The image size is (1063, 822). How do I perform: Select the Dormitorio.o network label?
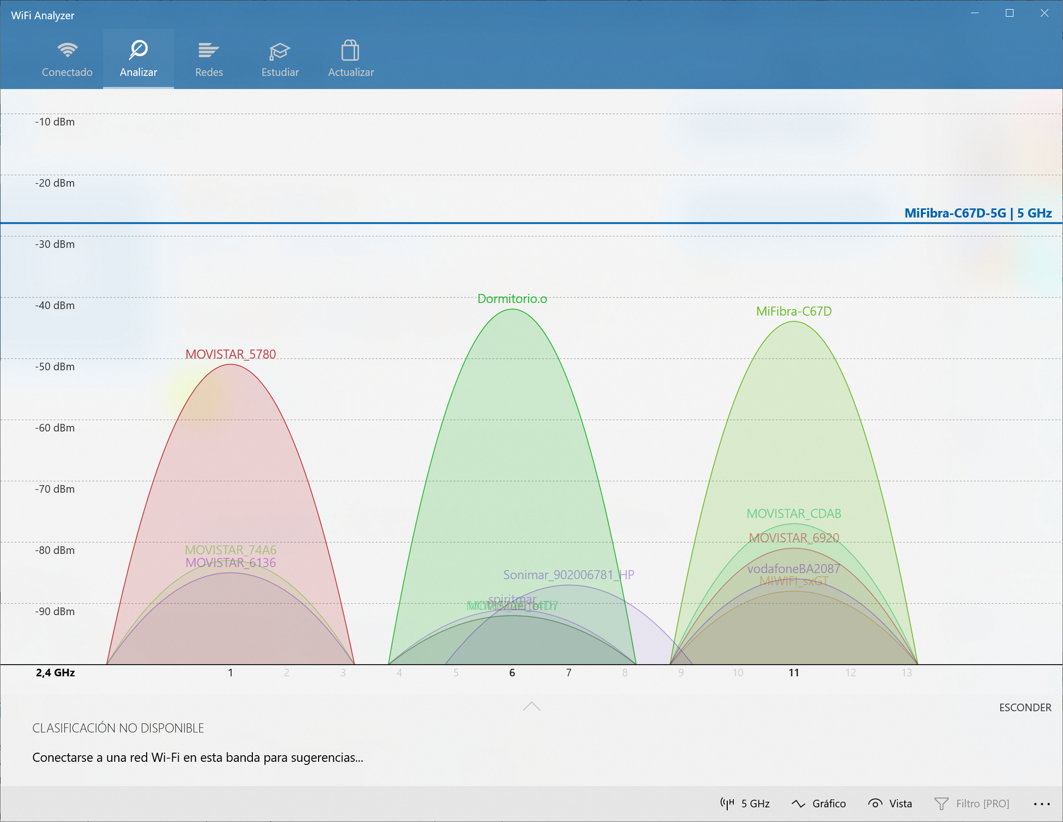512,299
